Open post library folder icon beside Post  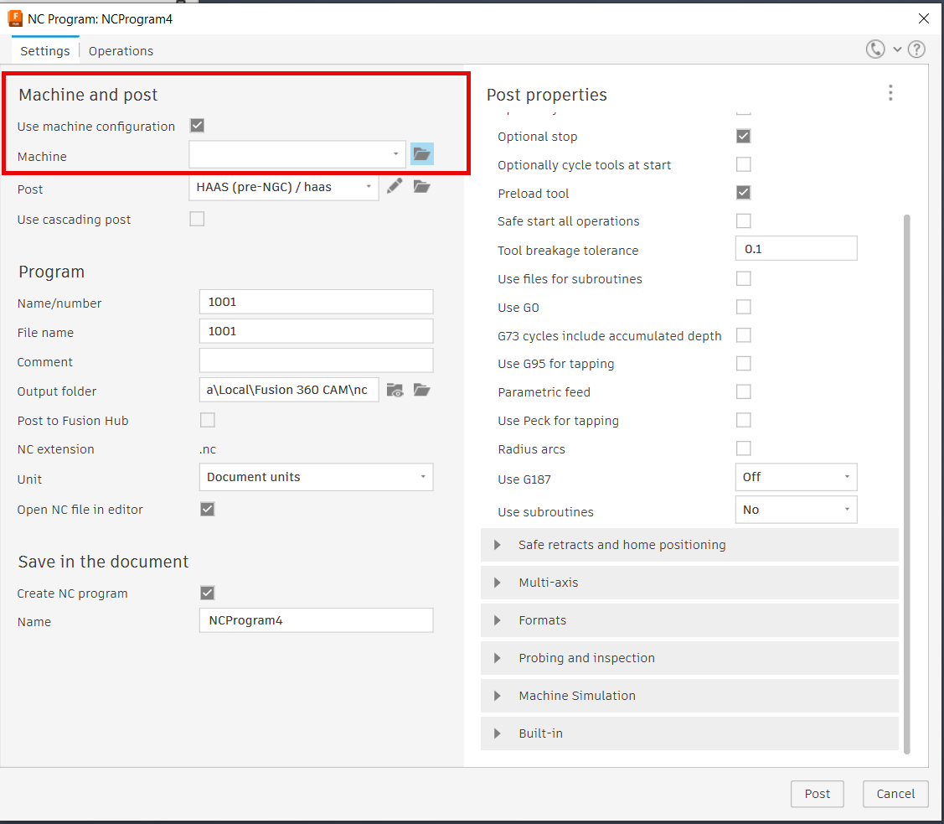click(422, 187)
